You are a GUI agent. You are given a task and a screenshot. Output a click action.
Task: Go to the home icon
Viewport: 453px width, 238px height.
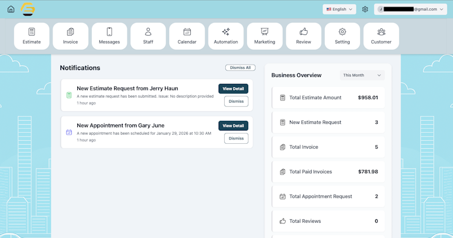click(x=11, y=9)
